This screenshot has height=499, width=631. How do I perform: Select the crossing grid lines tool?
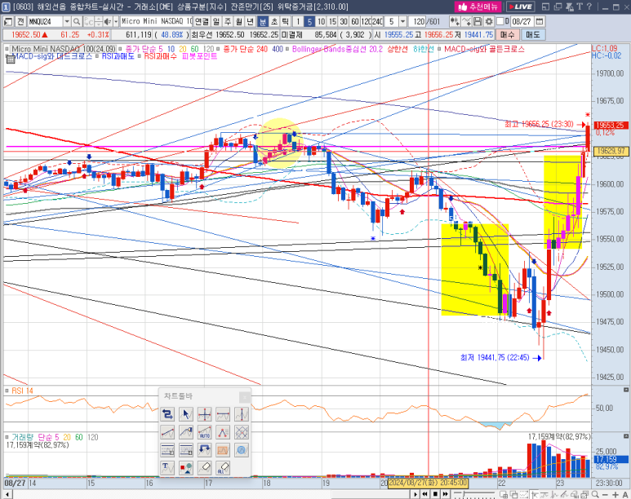click(242, 432)
